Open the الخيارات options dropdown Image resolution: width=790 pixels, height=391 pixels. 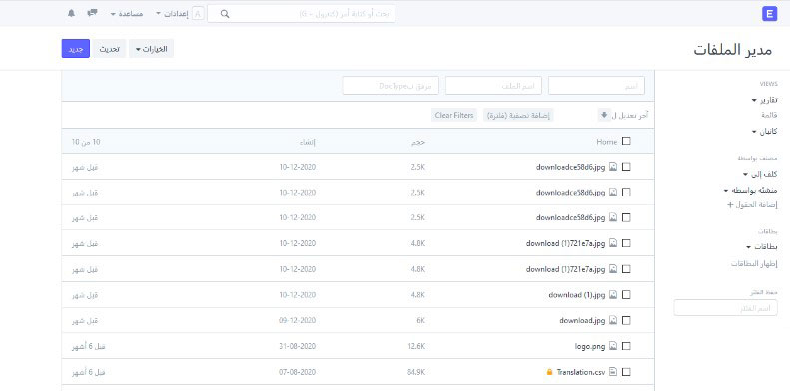[x=151, y=49]
